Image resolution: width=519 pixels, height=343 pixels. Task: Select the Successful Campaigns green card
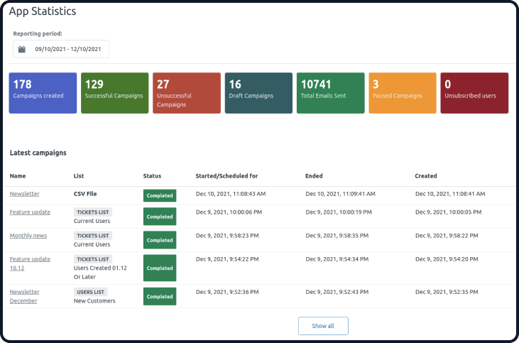pos(115,93)
